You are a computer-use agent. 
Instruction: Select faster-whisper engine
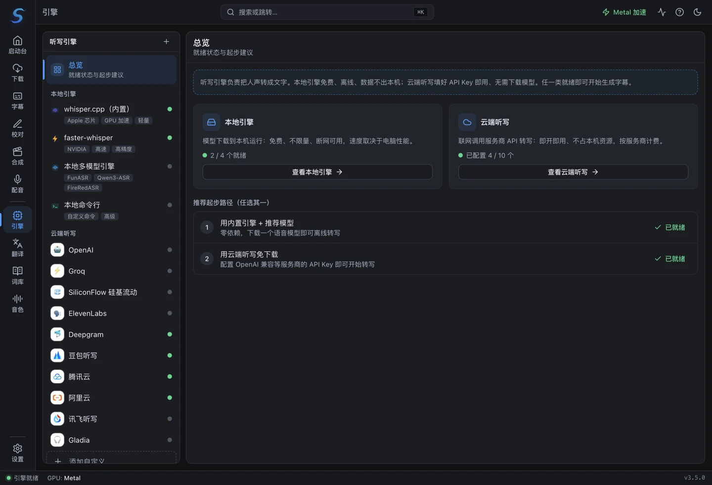(x=112, y=143)
